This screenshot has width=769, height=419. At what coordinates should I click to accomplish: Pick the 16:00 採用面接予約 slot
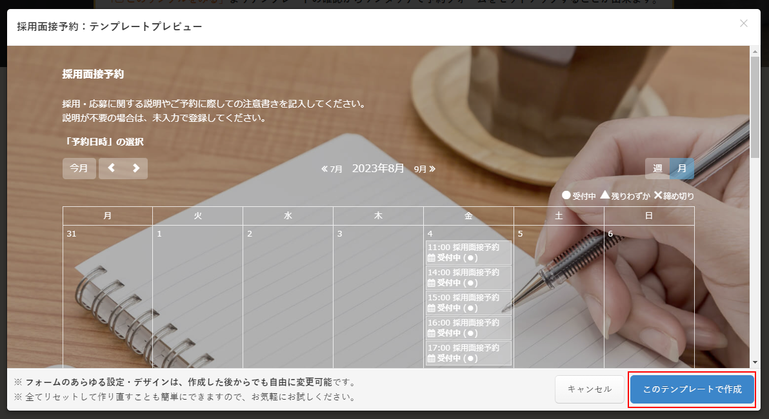(468, 327)
